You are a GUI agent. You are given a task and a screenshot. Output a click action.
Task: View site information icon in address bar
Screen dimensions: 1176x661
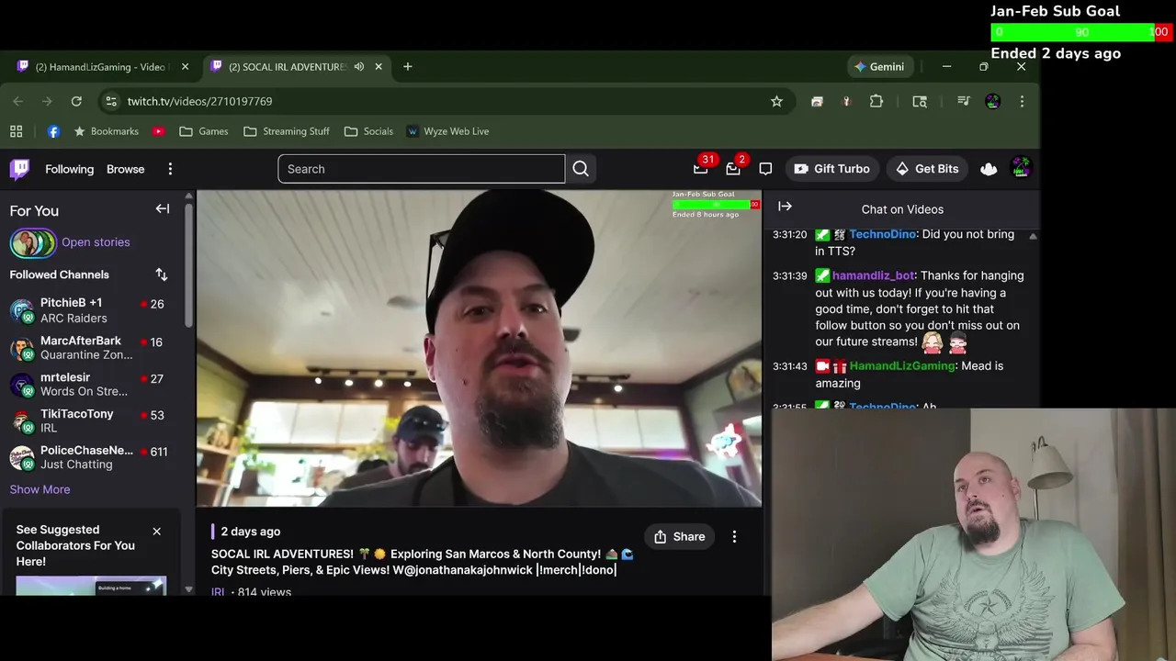pyautogui.click(x=110, y=101)
